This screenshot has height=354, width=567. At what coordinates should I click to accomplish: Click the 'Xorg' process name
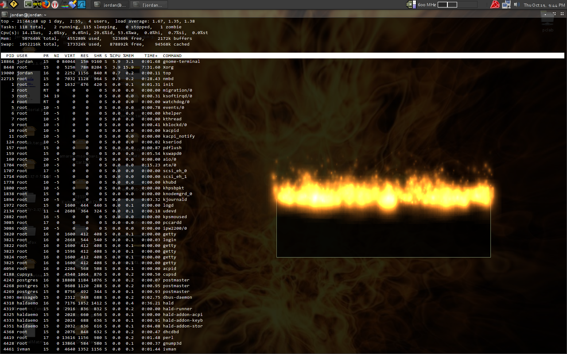coord(168,67)
